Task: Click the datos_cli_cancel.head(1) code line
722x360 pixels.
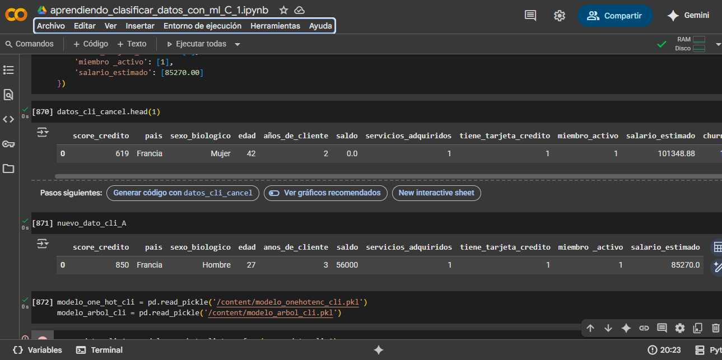Action: pyautogui.click(x=109, y=112)
